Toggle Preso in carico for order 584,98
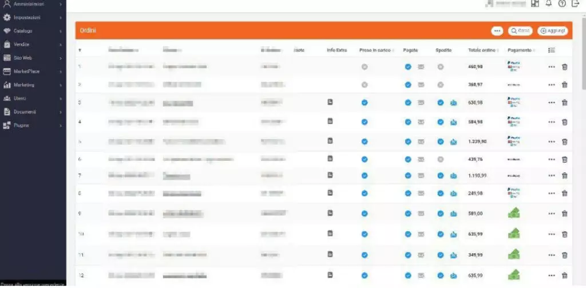This screenshot has height=288, width=586. pyautogui.click(x=365, y=122)
